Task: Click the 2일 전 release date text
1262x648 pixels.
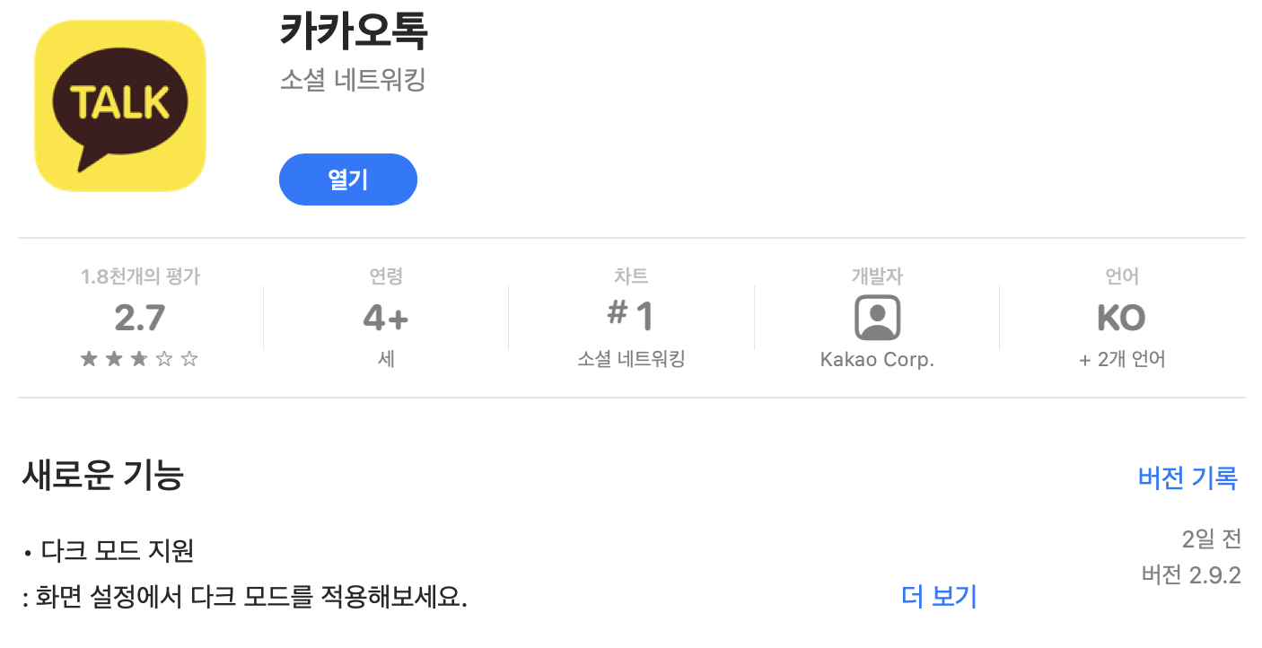Action: point(1211,539)
